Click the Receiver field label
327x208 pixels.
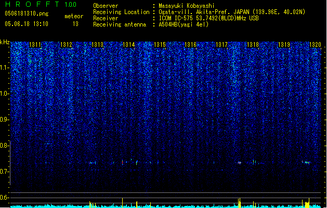click(x=106, y=18)
